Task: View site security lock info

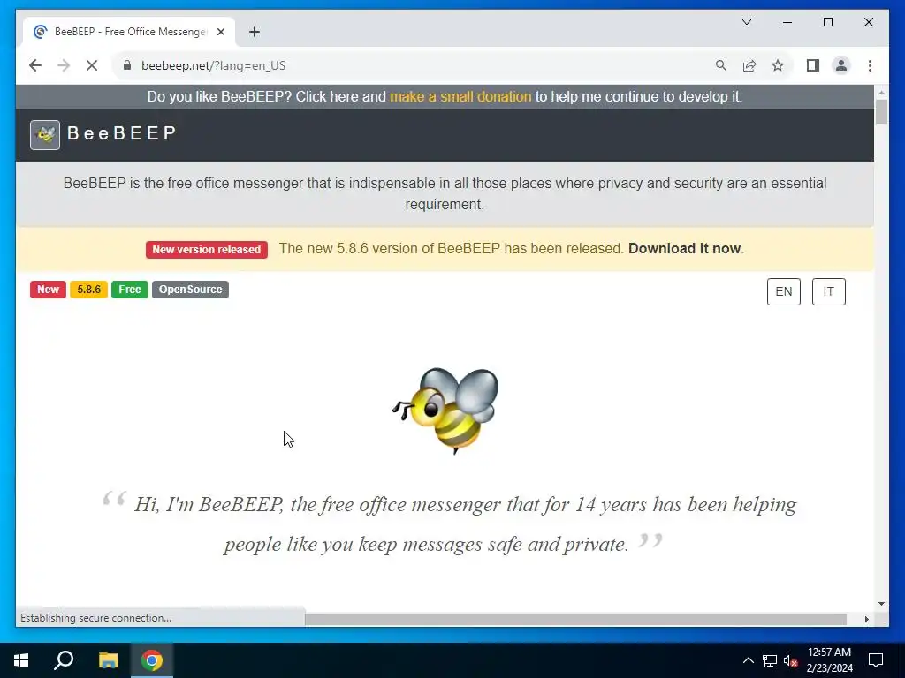Action: [127, 65]
